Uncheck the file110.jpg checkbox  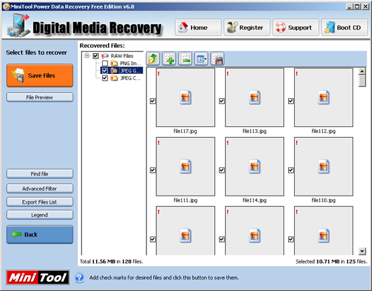click(x=291, y=170)
